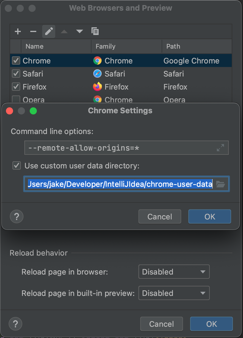Image resolution: width=243 pixels, height=338 pixels.
Task: Move the selected browser down
Action: click(x=80, y=31)
